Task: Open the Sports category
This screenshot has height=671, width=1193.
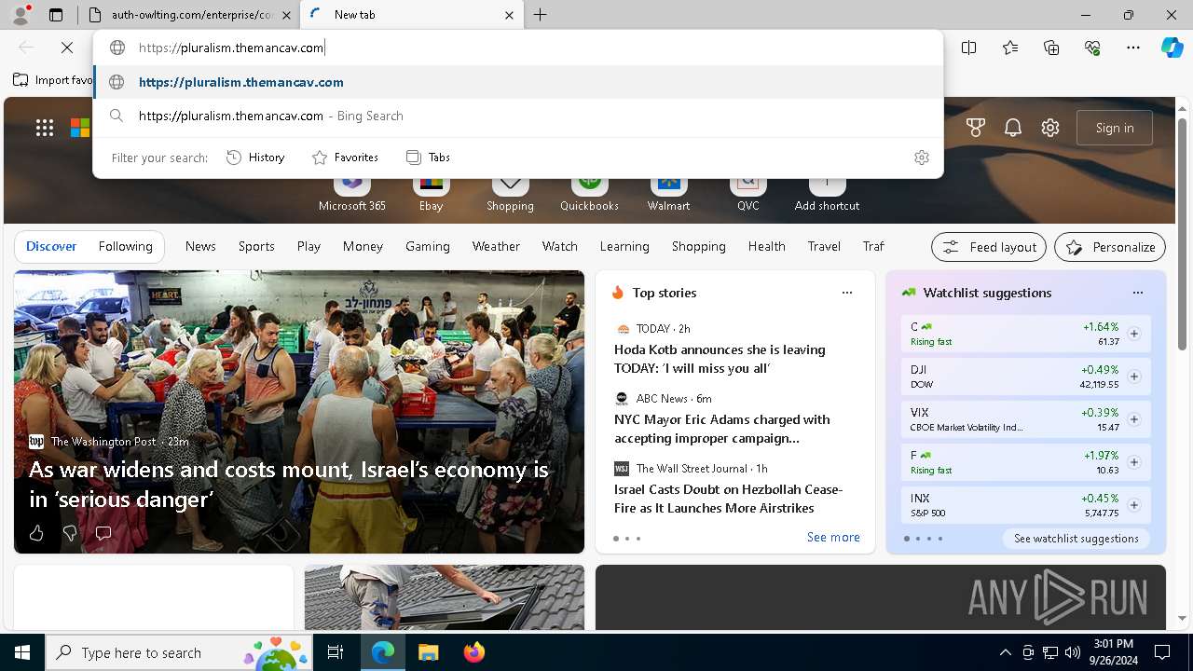Action: click(256, 246)
